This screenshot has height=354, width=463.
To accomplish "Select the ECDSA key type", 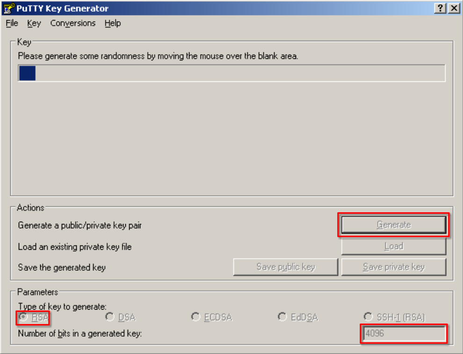I will point(212,318).
